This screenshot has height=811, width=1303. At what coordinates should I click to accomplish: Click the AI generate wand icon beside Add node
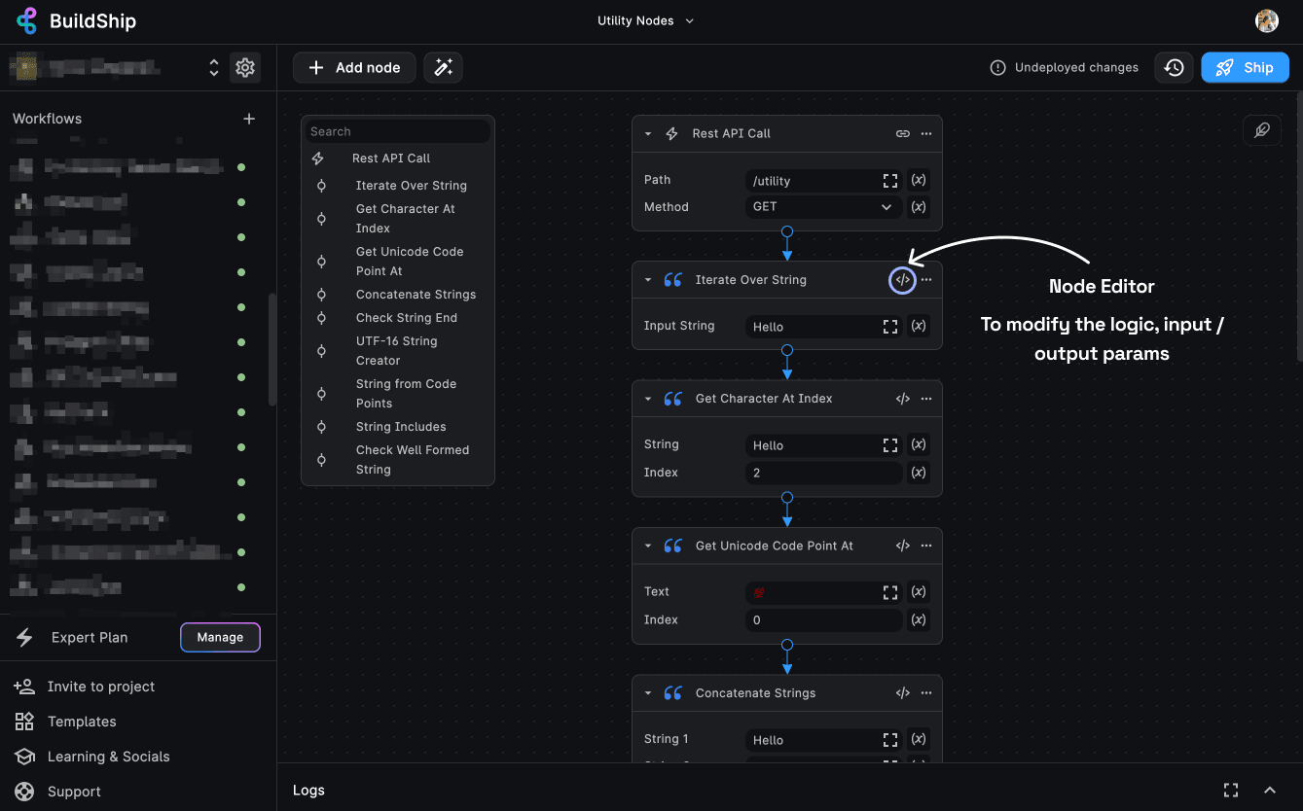click(443, 67)
